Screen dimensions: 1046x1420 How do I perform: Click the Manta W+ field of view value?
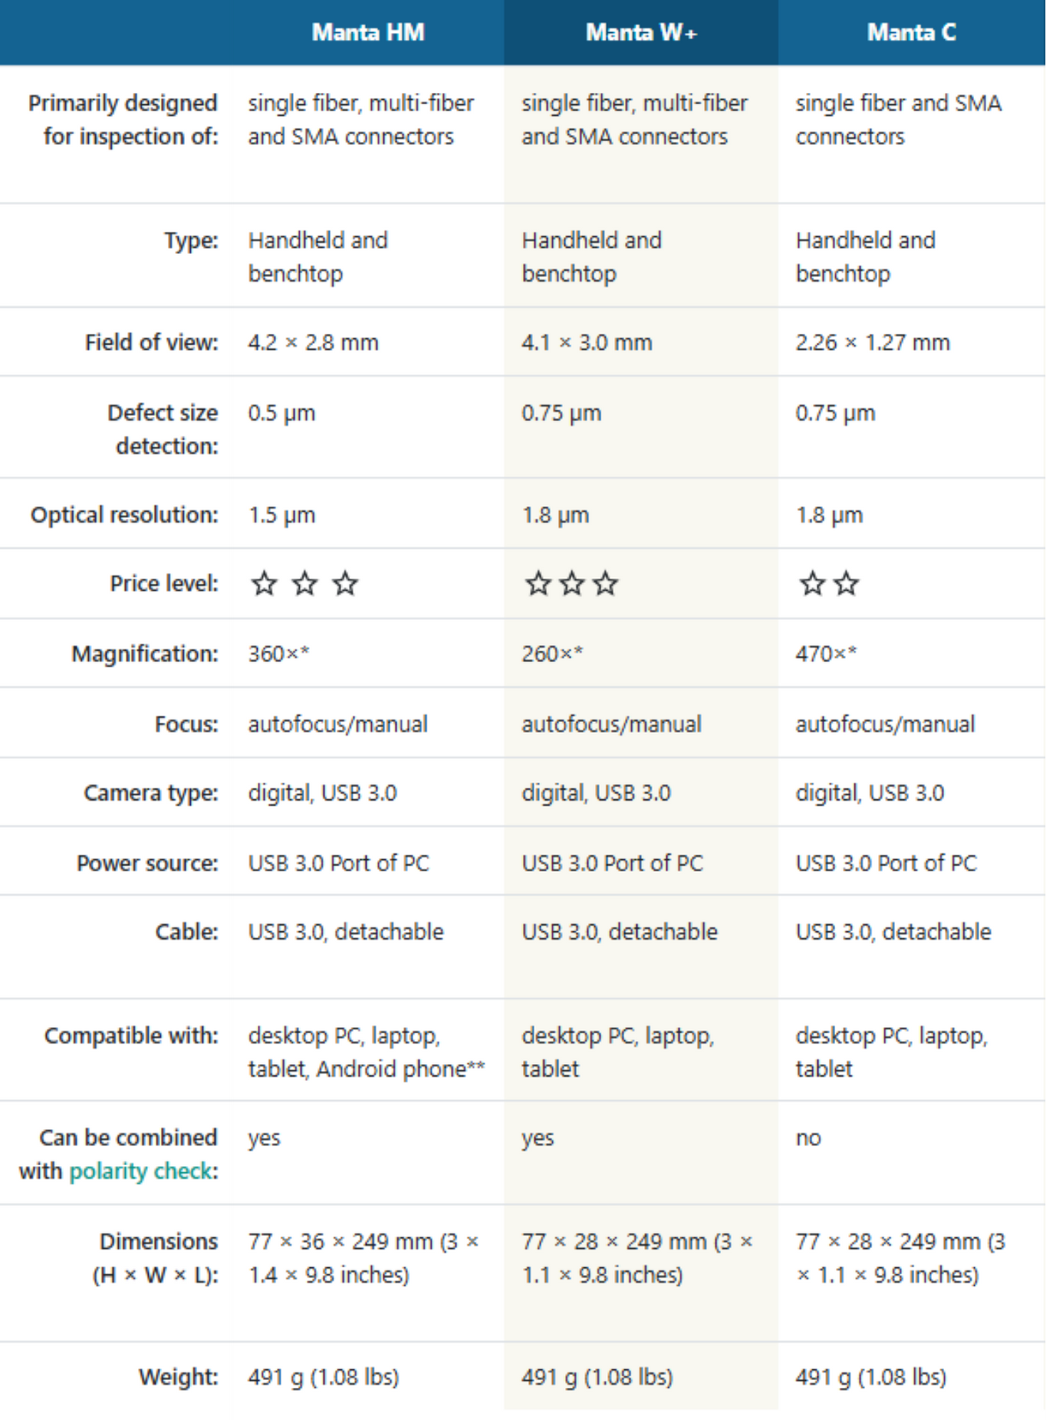click(x=587, y=342)
